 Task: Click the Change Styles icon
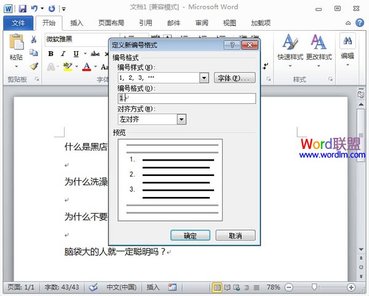319,42
